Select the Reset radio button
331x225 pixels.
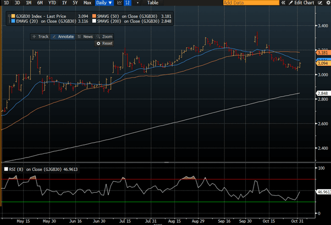tap(99, 43)
